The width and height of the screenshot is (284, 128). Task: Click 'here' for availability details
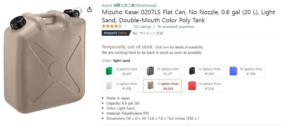tap(166, 47)
